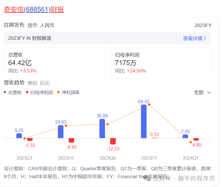Click the 9.25 bar value label
The height and width of the screenshot is (187, 222).
click(x=19, y=130)
